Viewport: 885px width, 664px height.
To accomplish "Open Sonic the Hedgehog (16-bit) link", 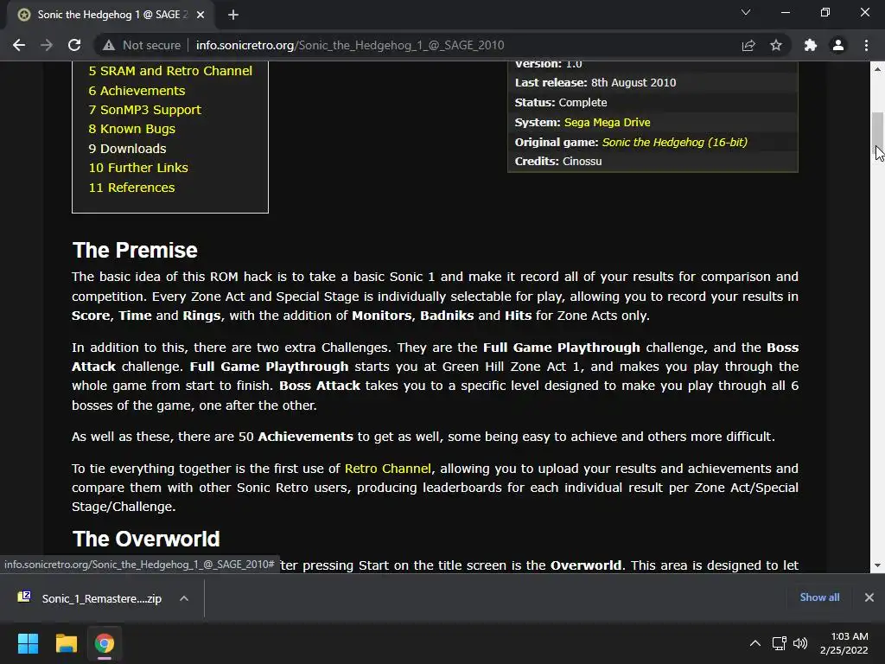I will tap(674, 142).
